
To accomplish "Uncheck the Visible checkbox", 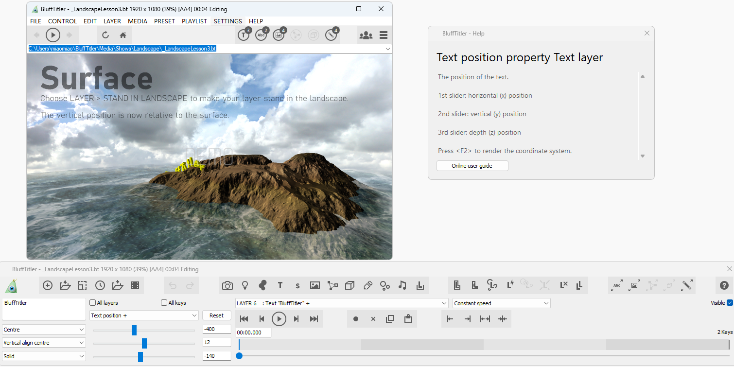I will tap(729, 303).
